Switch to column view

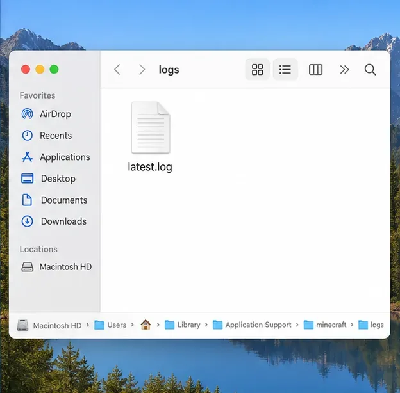click(315, 69)
